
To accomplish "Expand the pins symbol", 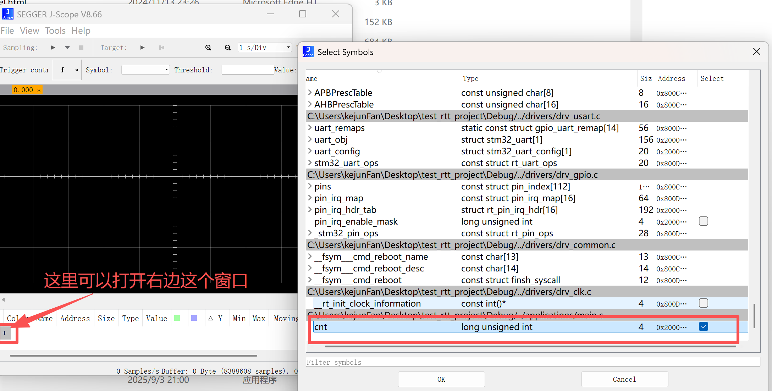I will (x=310, y=186).
